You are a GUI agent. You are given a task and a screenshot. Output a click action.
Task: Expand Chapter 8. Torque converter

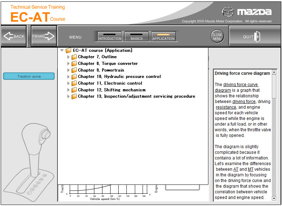click(68, 63)
